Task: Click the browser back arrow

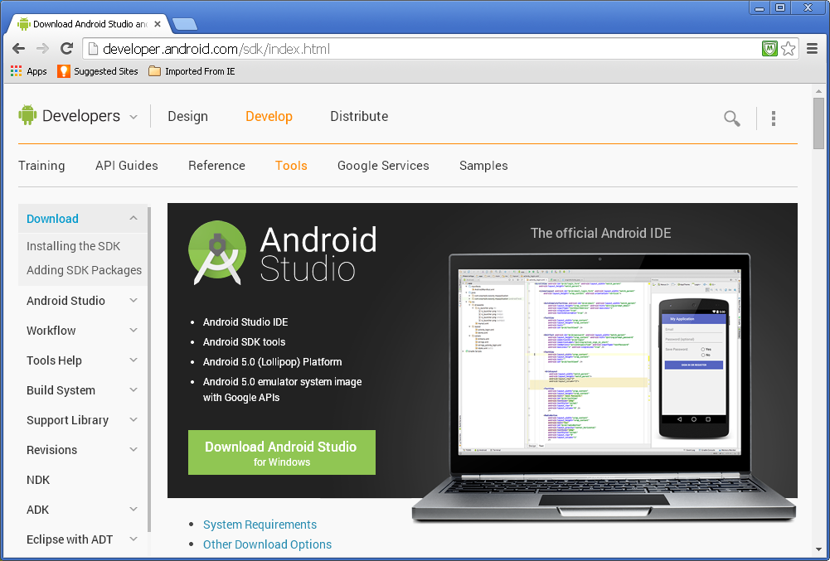Action: [18, 49]
